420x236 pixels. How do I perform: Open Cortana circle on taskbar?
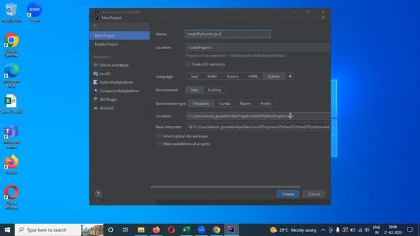pyautogui.click(x=110, y=230)
